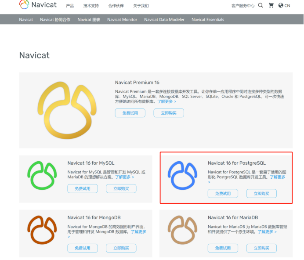Open the shopping cart icon
Image resolution: width=304 pixels, height=260 pixels.
coord(271,5)
